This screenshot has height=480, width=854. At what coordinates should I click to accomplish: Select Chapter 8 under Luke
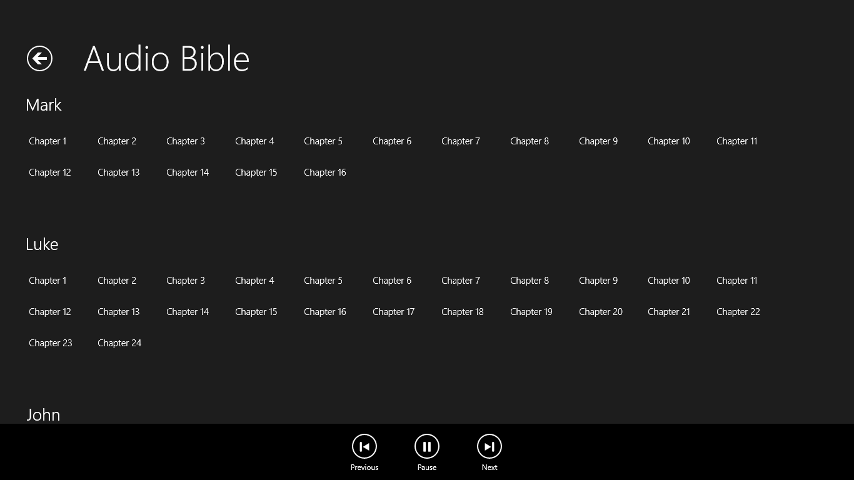tap(529, 281)
